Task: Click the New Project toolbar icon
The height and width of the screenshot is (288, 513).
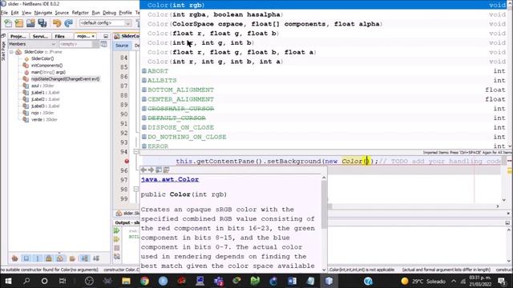Action: pyautogui.click(x=19, y=23)
